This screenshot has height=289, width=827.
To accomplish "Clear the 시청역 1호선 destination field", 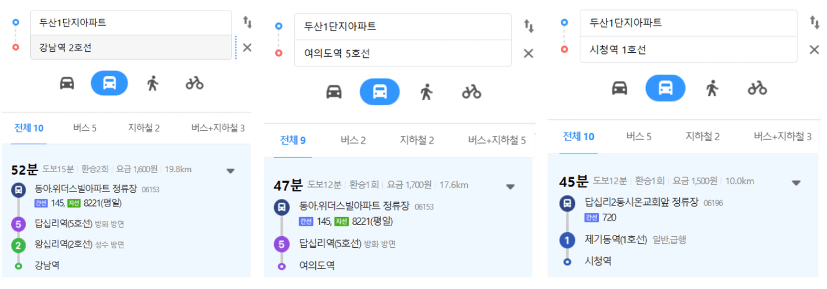I will [814, 50].
